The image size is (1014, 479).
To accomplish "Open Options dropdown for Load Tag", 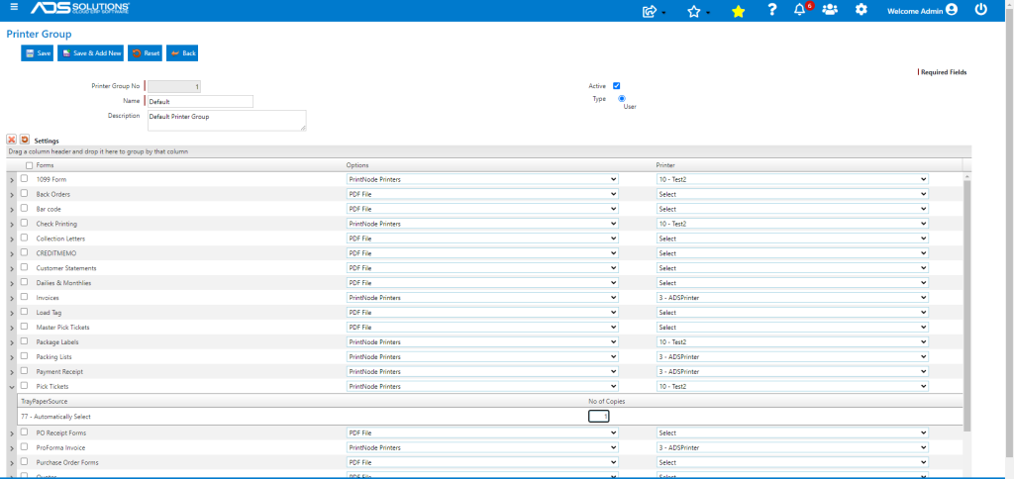I will click(x=482, y=312).
